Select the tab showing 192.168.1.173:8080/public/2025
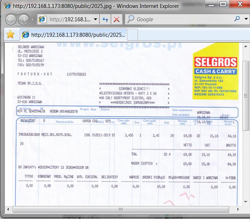250x219 pixels. click(73, 35)
